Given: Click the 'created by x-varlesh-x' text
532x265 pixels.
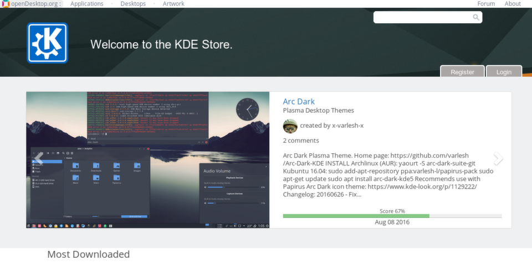Looking at the screenshot, I should pos(331,126).
